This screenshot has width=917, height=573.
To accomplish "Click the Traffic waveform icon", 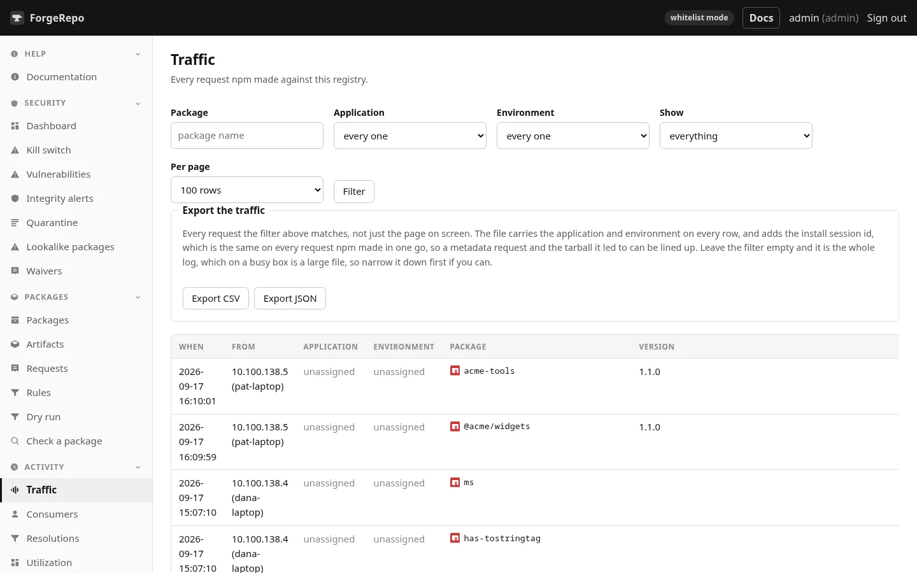I will [x=15, y=490].
